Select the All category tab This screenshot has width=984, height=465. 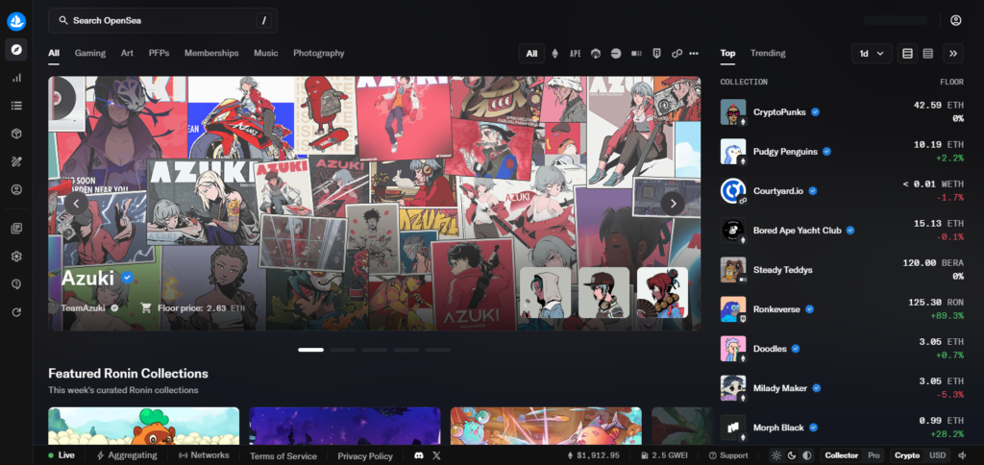point(54,54)
